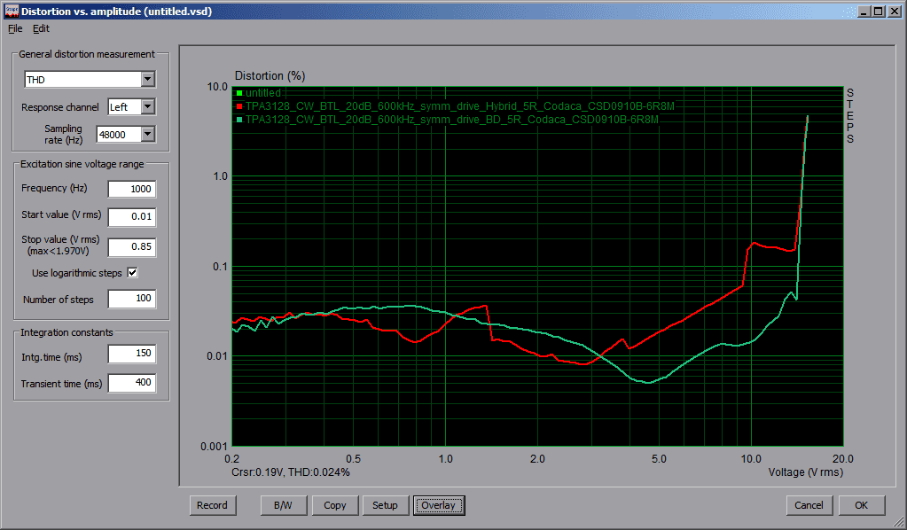Click the teal BD curve legend marker

[x=238, y=118]
